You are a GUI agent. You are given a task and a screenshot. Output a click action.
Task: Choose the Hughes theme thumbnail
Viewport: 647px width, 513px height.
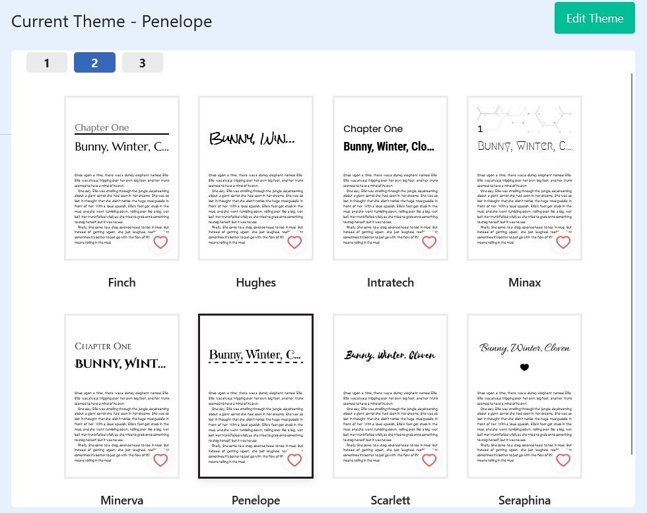[256, 178]
